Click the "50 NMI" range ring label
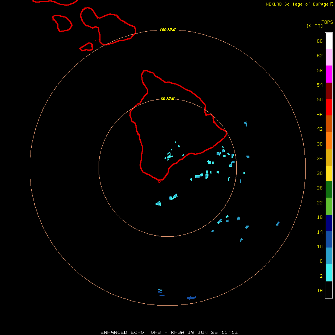 (x=167, y=99)
